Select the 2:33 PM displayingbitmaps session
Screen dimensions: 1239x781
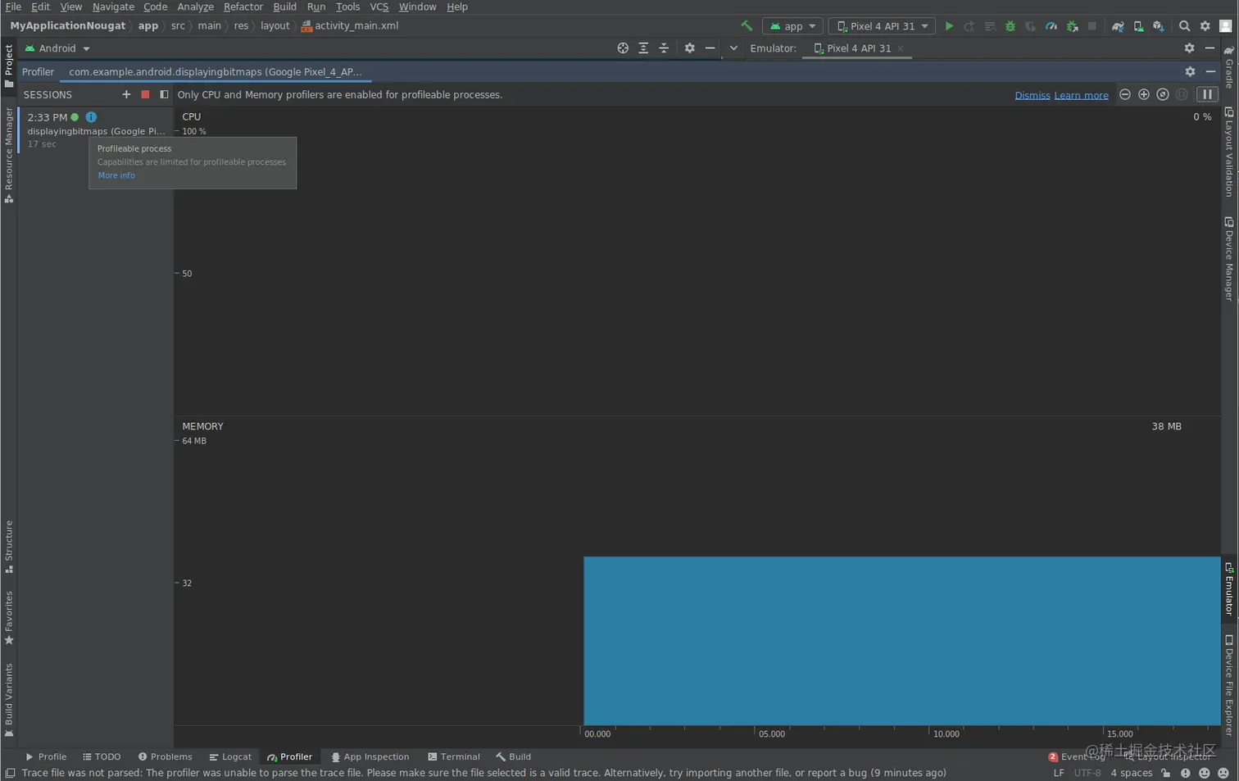click(x=95, y=129)
